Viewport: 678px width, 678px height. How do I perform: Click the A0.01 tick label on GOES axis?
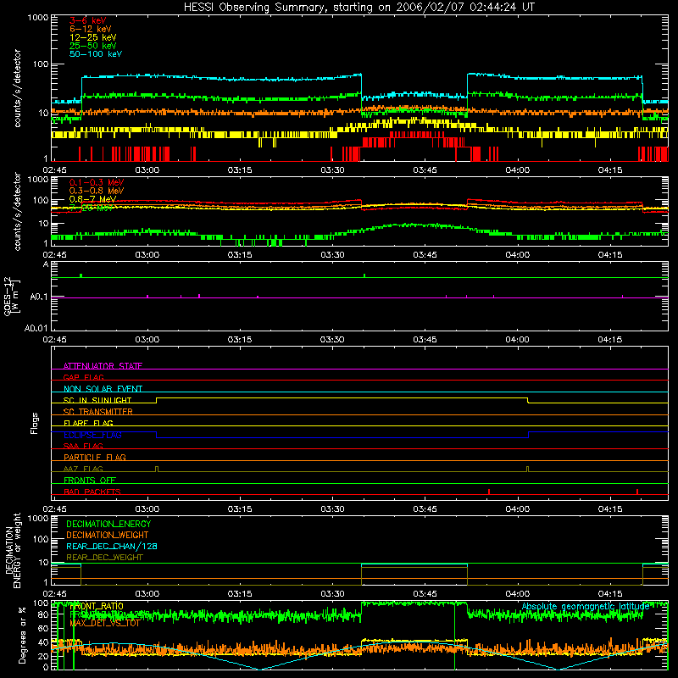(x=36, y=329)
